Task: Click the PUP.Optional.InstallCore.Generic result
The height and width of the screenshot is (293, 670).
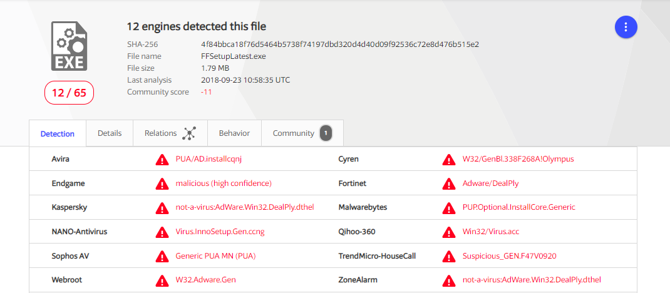Action: 518,207
